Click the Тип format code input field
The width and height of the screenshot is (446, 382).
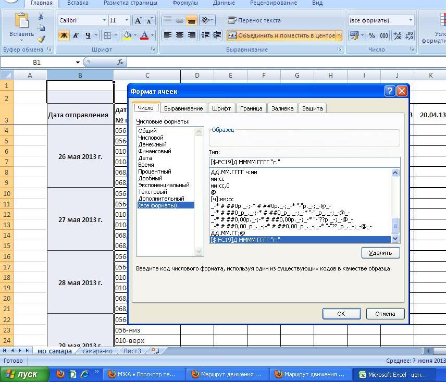[304, 162]
